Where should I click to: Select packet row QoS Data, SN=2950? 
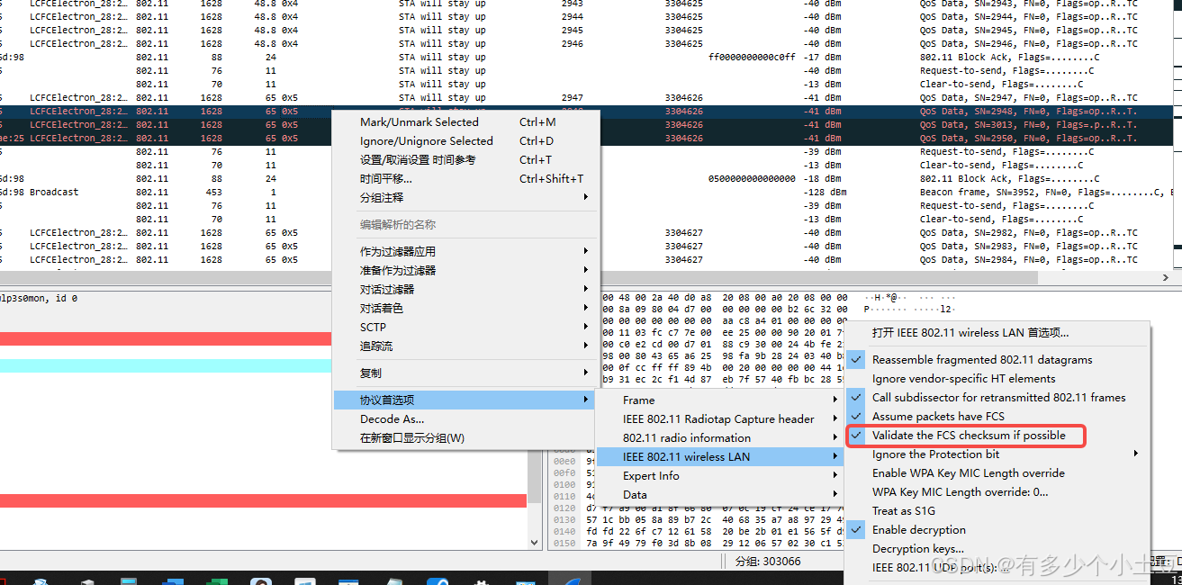click(587, 139)
